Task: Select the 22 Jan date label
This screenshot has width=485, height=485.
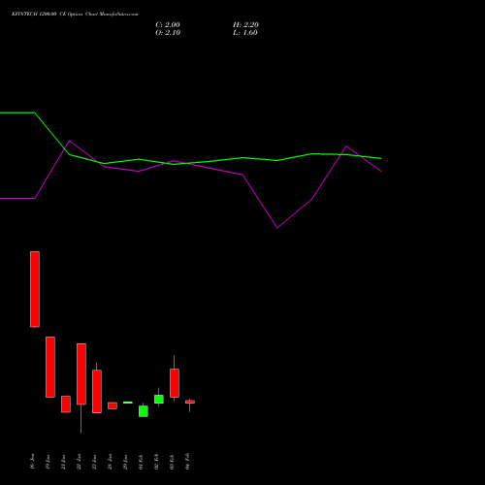Action: pos(79,462)
